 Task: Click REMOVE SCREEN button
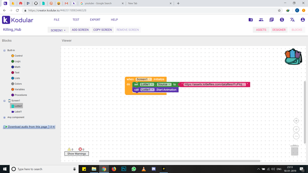[128, 30]
